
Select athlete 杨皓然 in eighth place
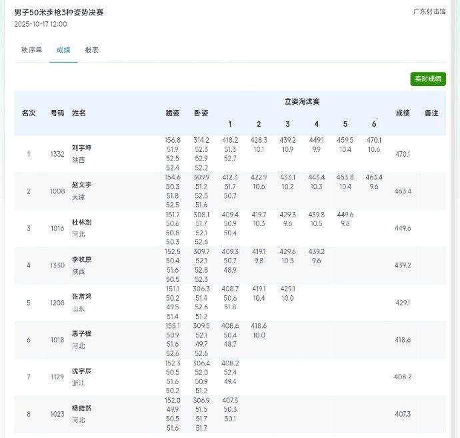pos(81,408)
